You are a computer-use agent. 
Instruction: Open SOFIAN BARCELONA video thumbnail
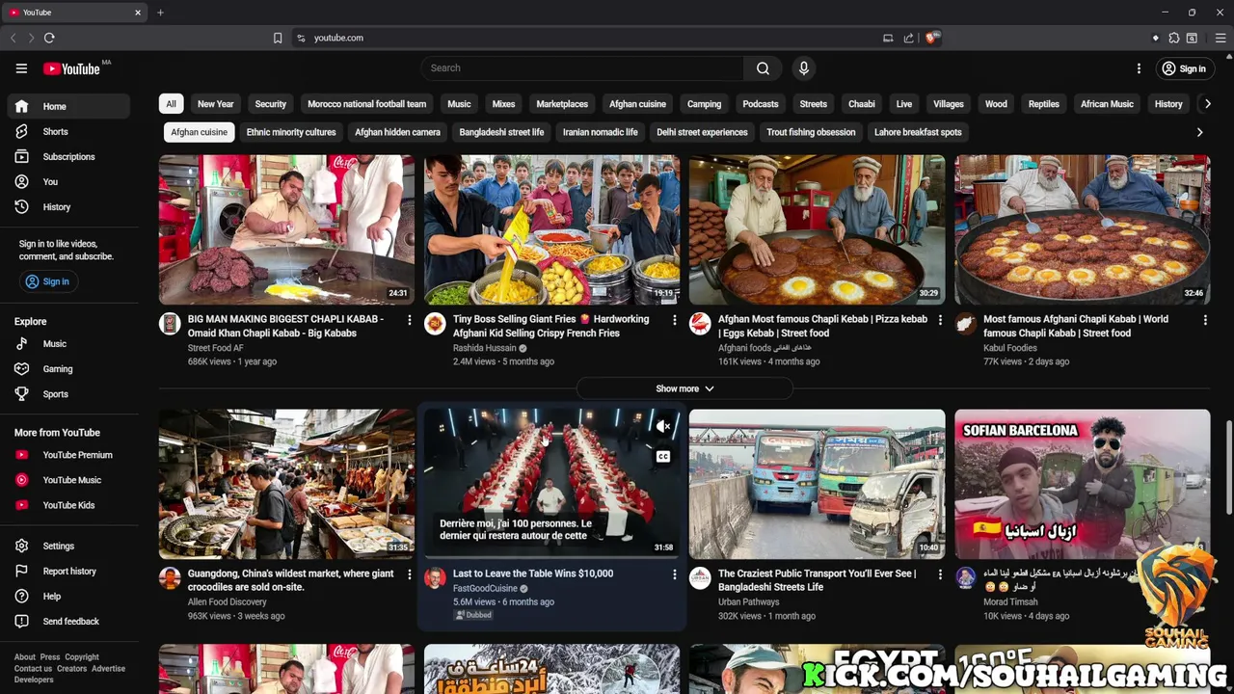point(1082,484)
